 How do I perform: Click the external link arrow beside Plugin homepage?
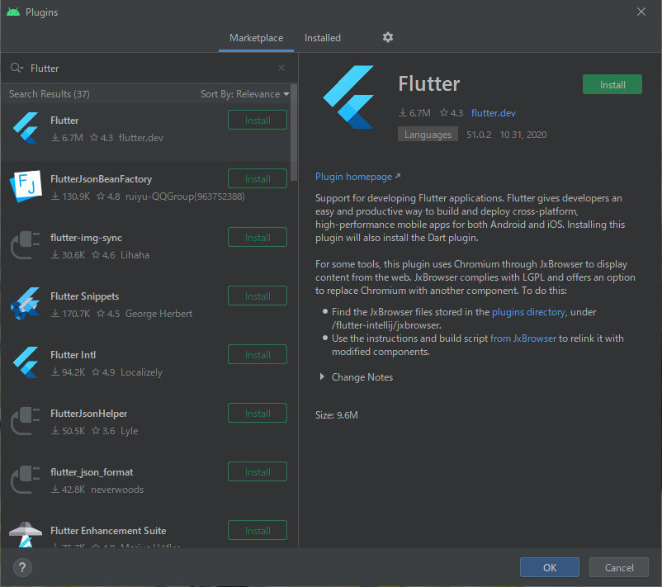398,176
